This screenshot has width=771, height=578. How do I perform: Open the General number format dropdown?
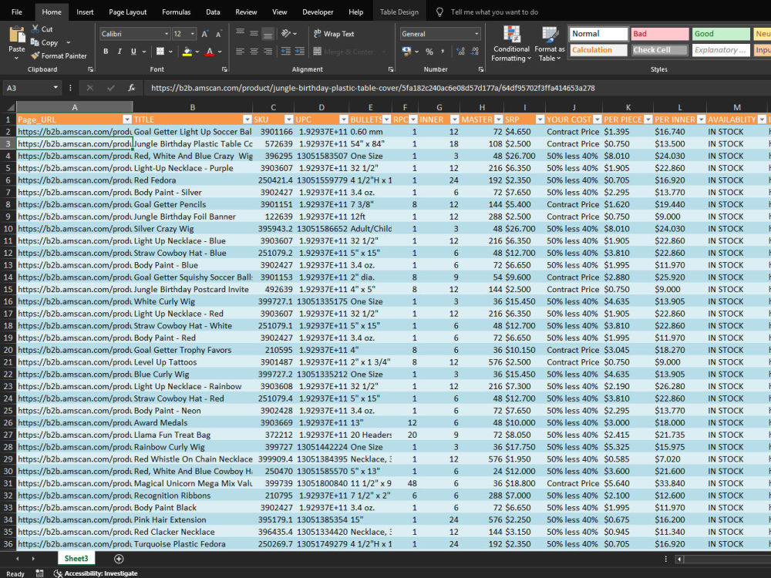point(476,34)
